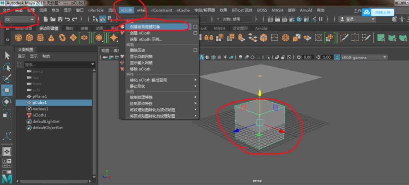Activate the Rotate tool in toolbox
The image size is (409, 185).
click(x=7, y=102)
